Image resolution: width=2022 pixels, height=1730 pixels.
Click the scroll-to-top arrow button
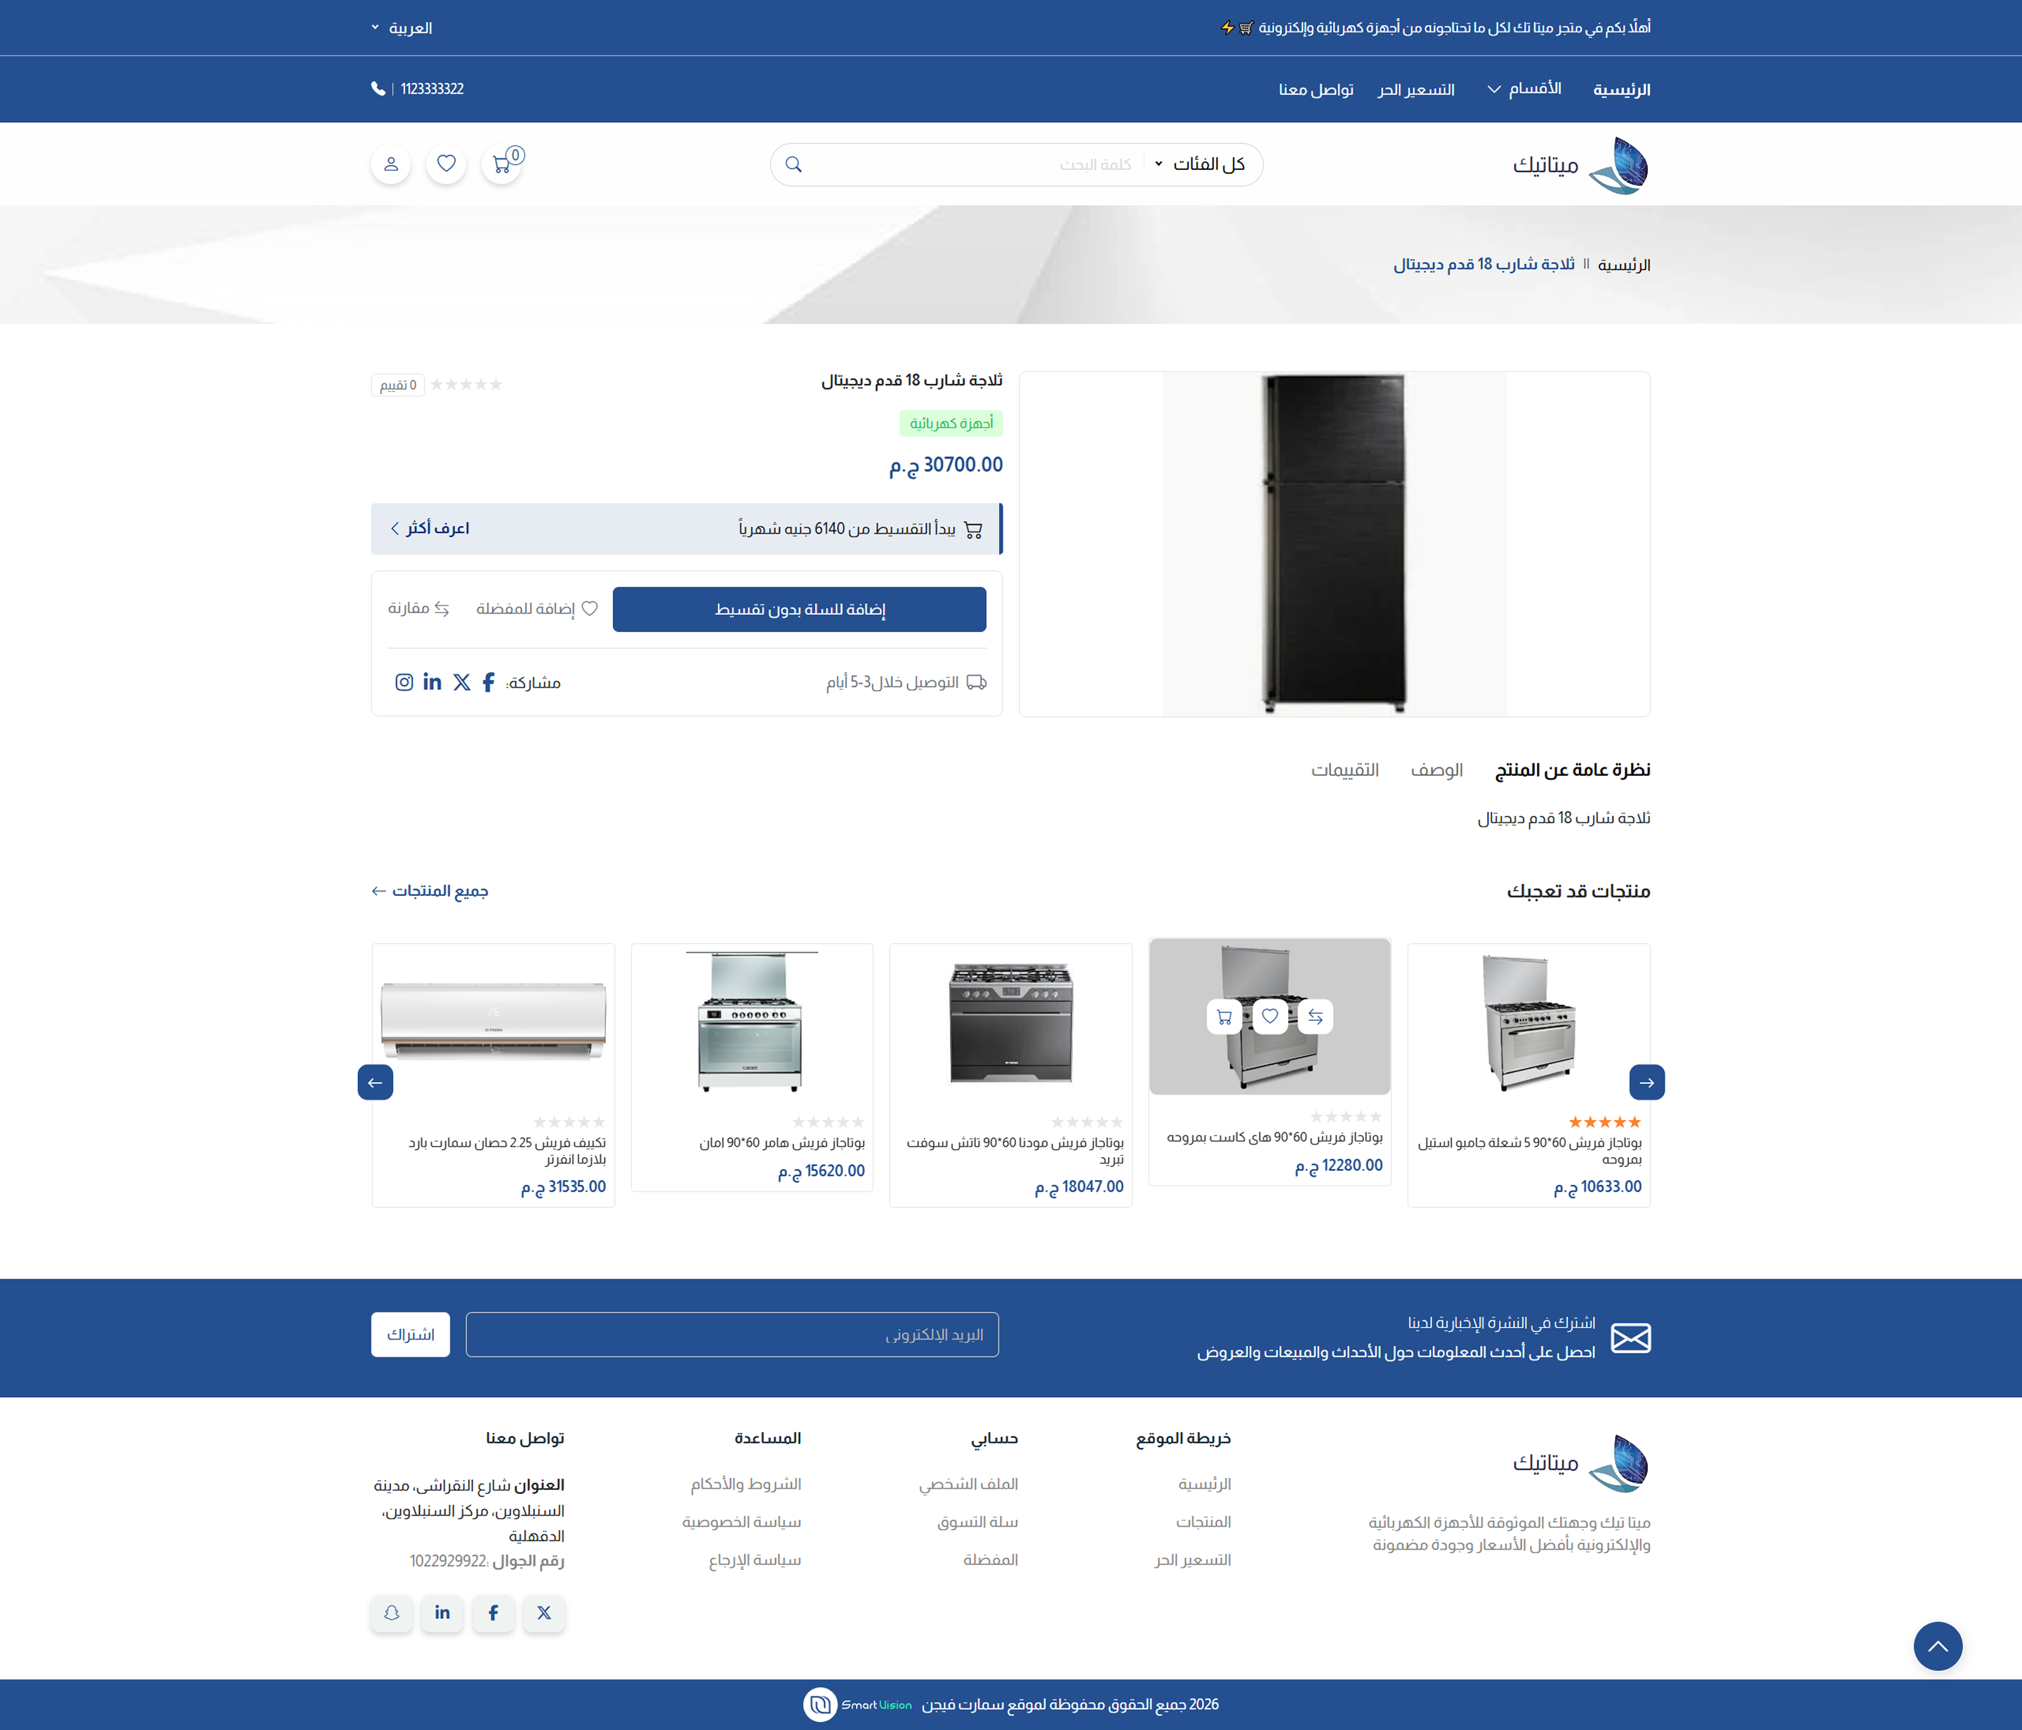pyautogui.click(x=1937, y=1646)
